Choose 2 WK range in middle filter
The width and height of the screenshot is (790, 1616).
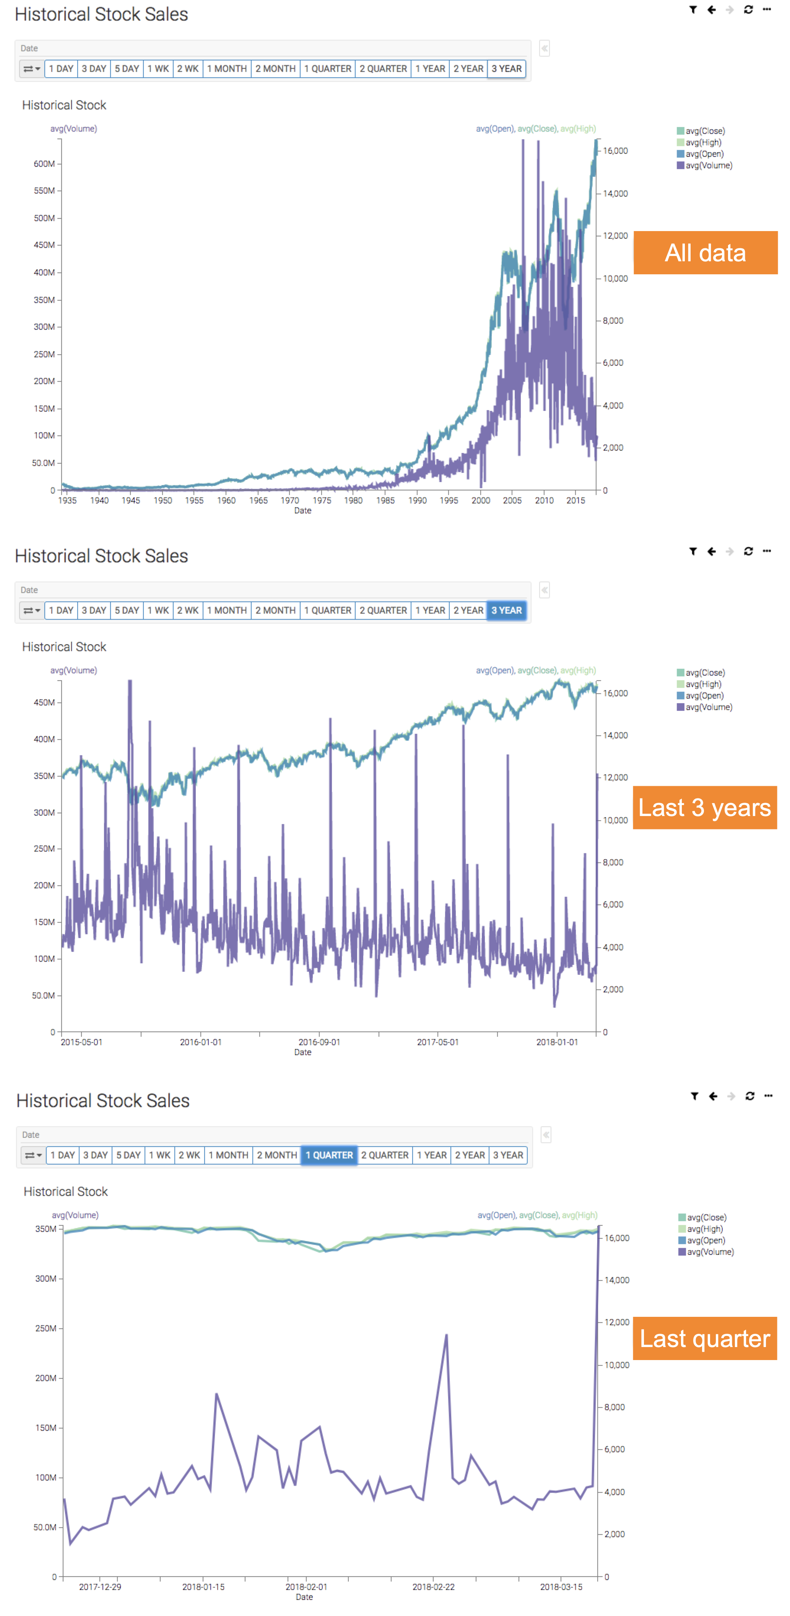click(187, 610)
